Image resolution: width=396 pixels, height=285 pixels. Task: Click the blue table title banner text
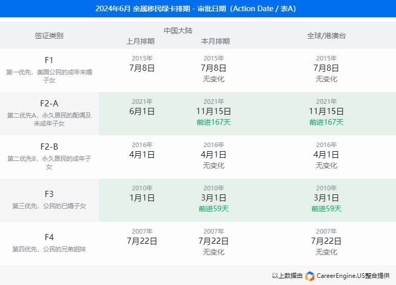(196, 9)
